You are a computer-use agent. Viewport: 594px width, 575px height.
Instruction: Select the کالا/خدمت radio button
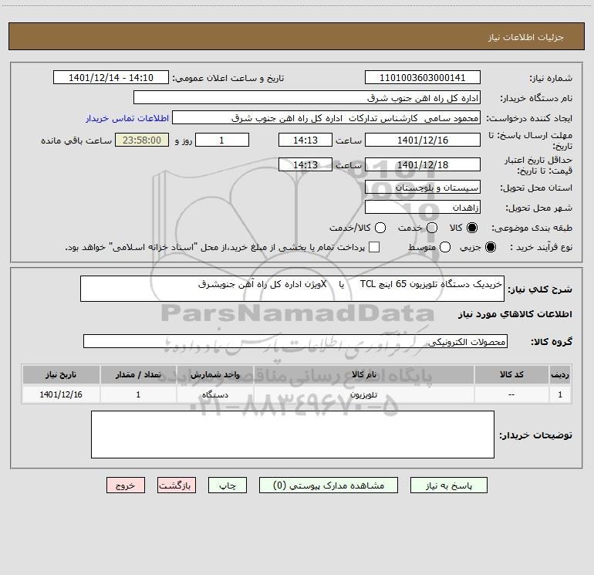pyautogui.click(x=380, y=228)
